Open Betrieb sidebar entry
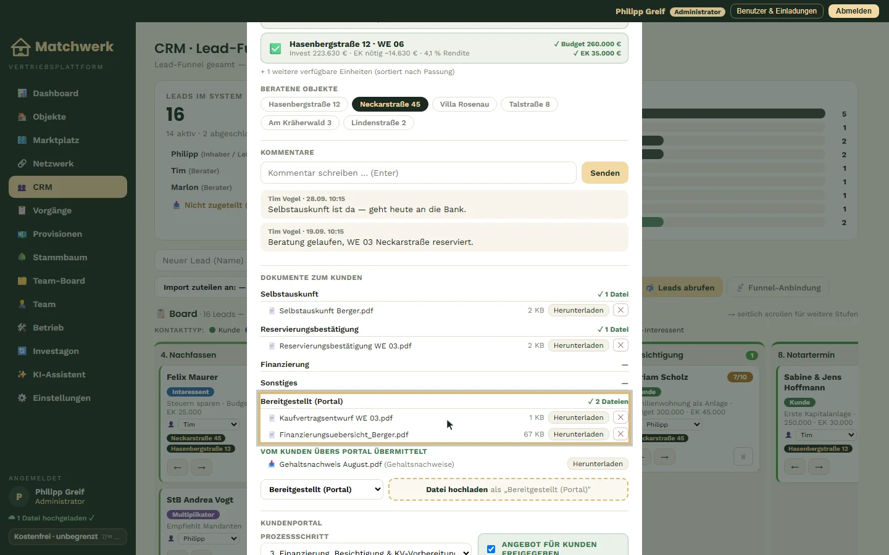 point(68,327)
